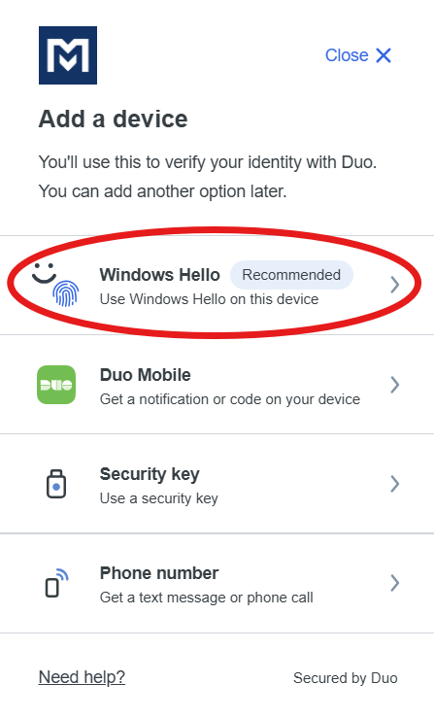Click the Windows Hello face and fingerprint icon
This screenshot has width=434, height=718.
(56, 285)
